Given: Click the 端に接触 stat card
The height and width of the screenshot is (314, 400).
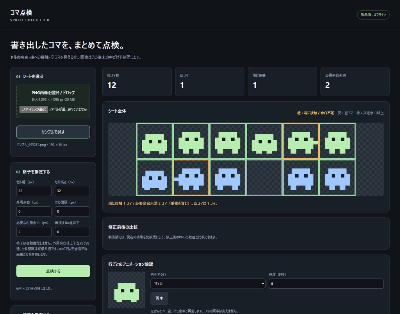Looking at the screenshot, I should [x=282, y=82].
